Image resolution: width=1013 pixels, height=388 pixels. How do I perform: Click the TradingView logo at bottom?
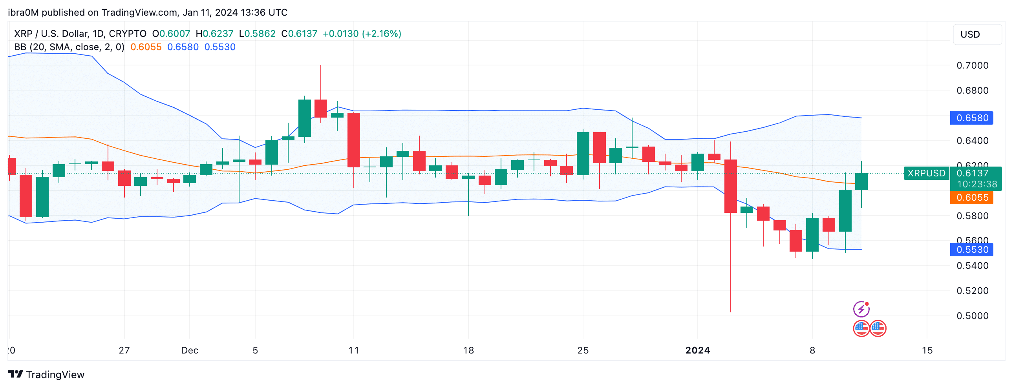(x=46, y=374)
